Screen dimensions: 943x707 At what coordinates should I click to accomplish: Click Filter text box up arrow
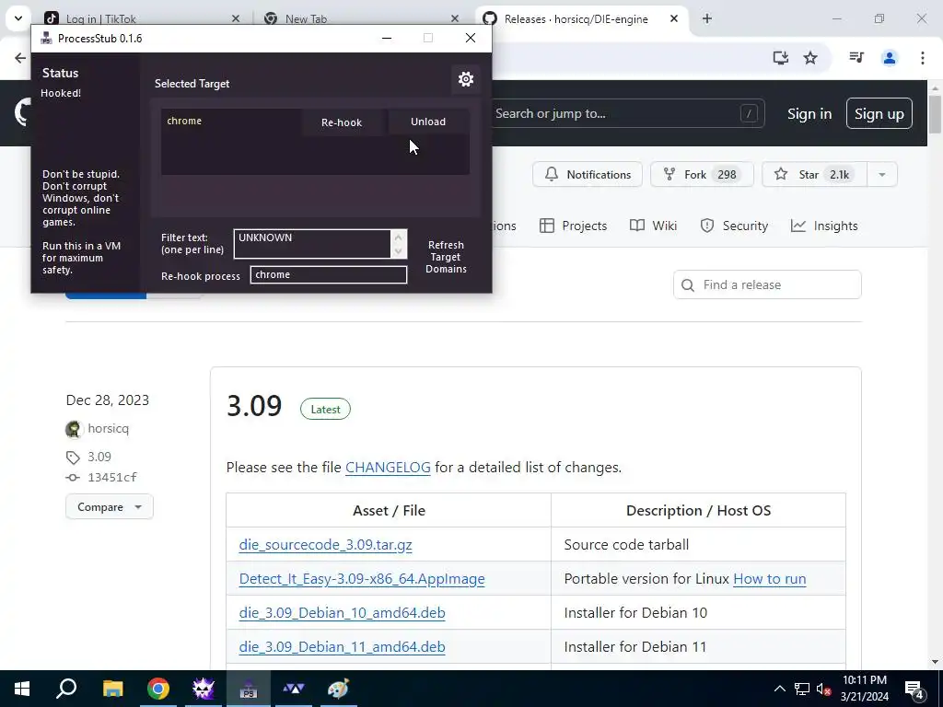click(398, 237)
